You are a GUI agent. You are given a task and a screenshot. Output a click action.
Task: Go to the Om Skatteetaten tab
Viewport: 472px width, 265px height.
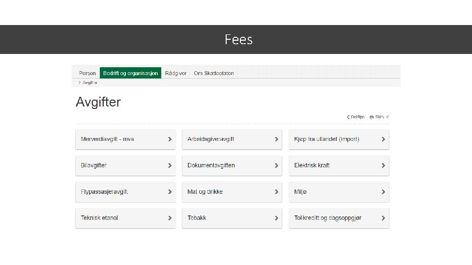coord(214,73)
